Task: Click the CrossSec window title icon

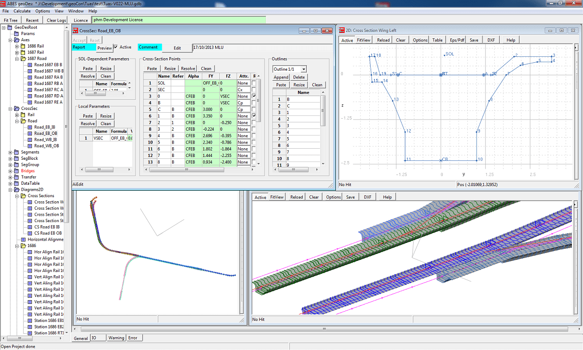Action: click(x=75, y=30)
